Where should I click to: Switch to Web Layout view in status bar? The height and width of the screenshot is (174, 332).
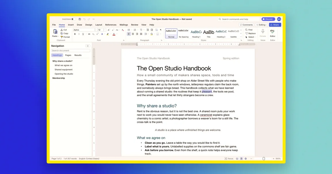(x=246, y=158)
